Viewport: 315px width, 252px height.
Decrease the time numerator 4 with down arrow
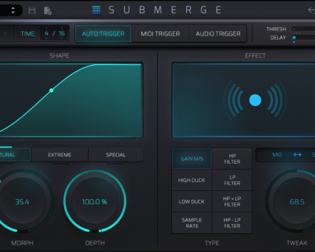click(x=47, y=38)
